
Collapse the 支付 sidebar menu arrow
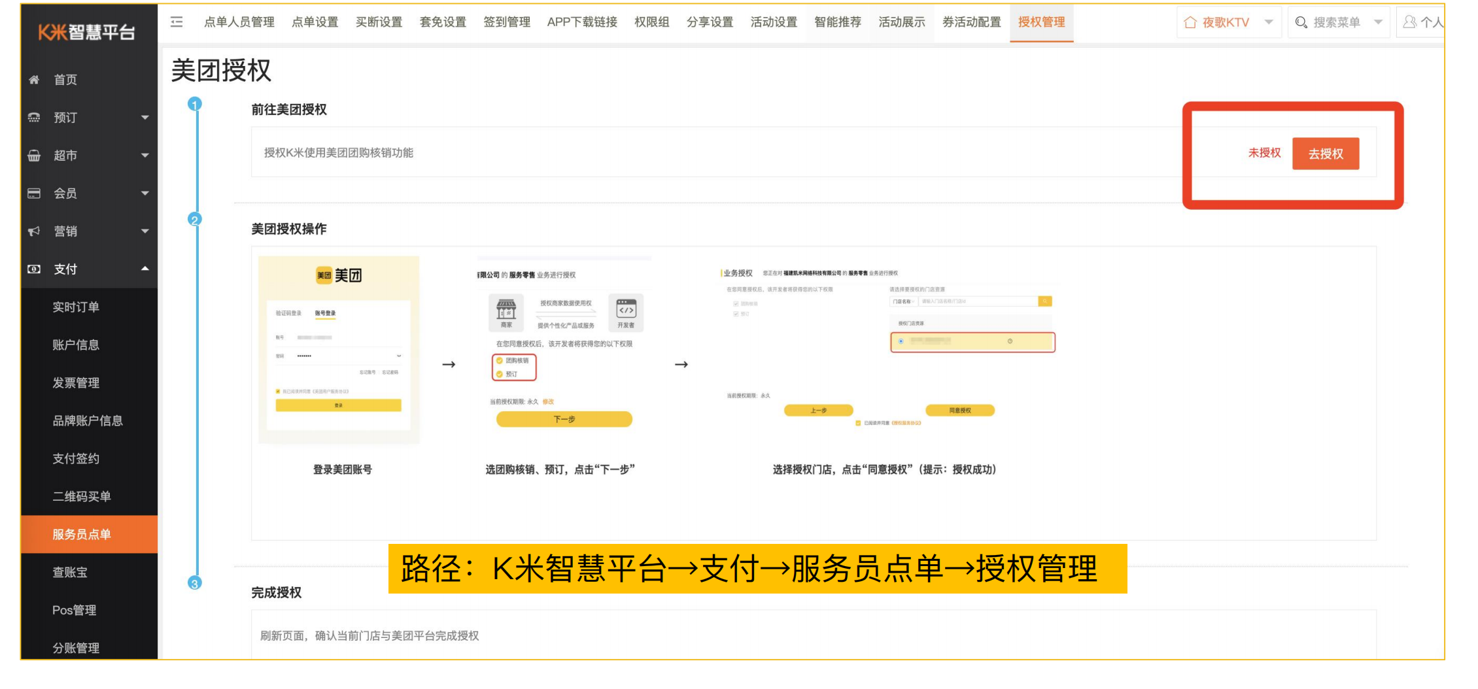coord(145,269)
